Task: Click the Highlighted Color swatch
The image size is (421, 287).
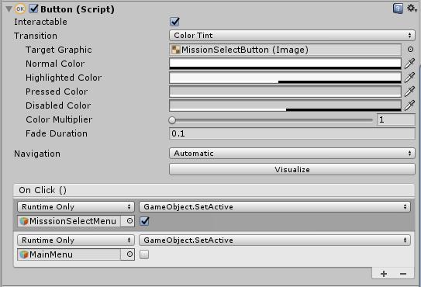Action: 285,78
